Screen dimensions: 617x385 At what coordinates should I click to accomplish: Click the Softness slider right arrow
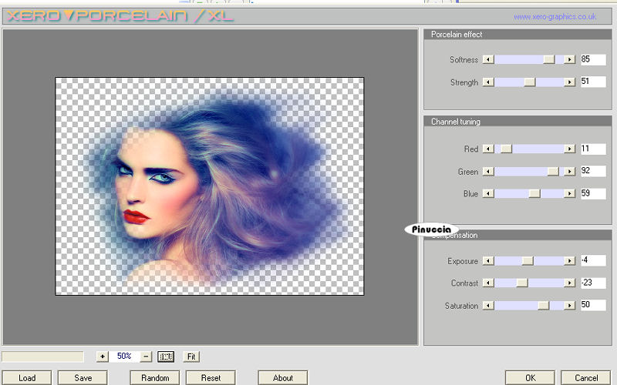click(569, 59)
